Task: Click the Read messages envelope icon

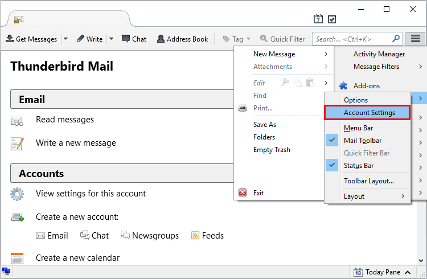Action: pyautogui.click(x=17, y=121)
